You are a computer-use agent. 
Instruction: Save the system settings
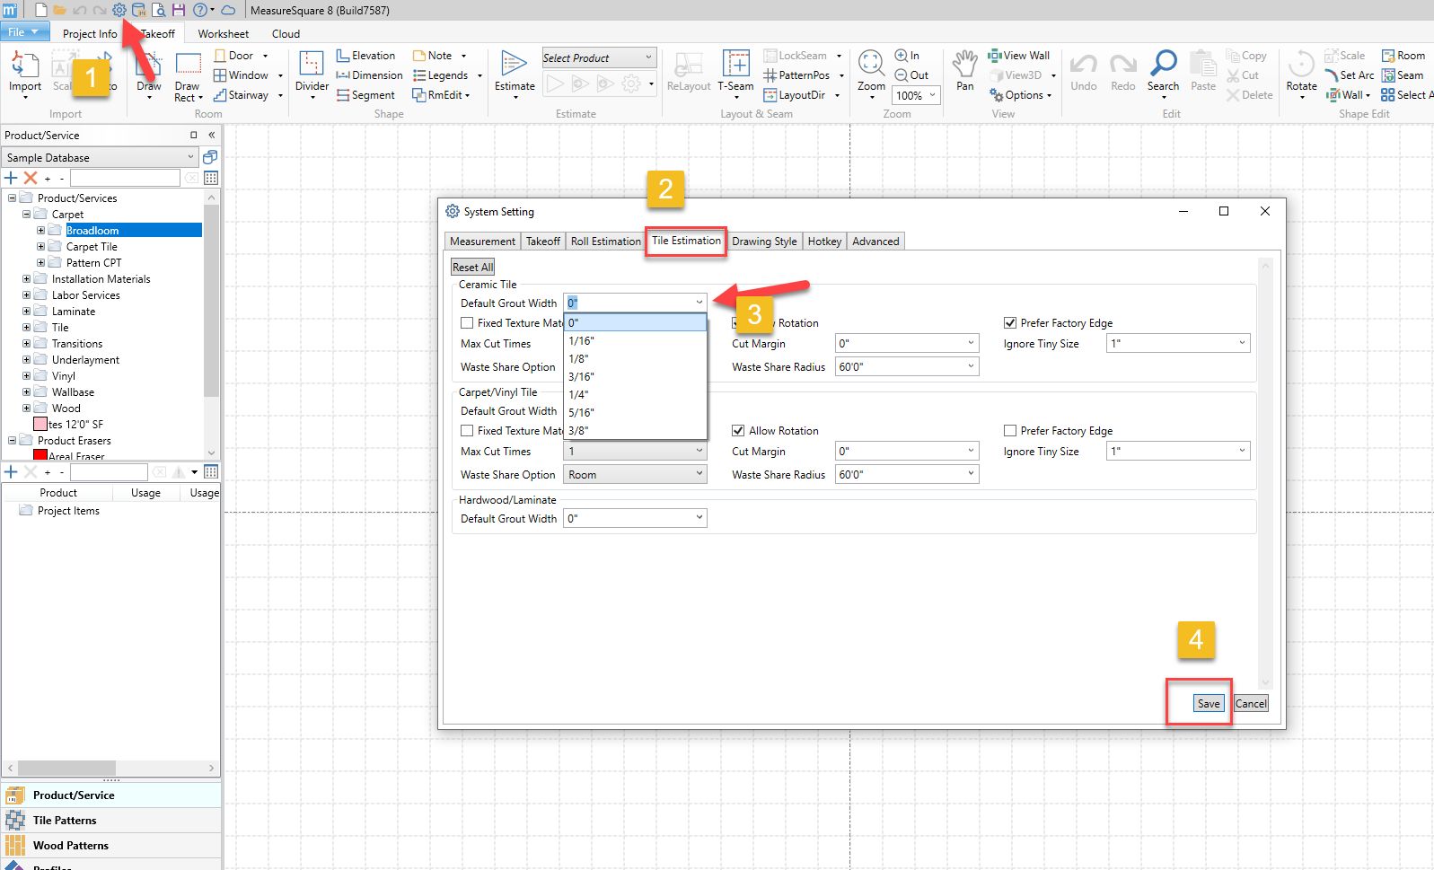pos(1209,704)
